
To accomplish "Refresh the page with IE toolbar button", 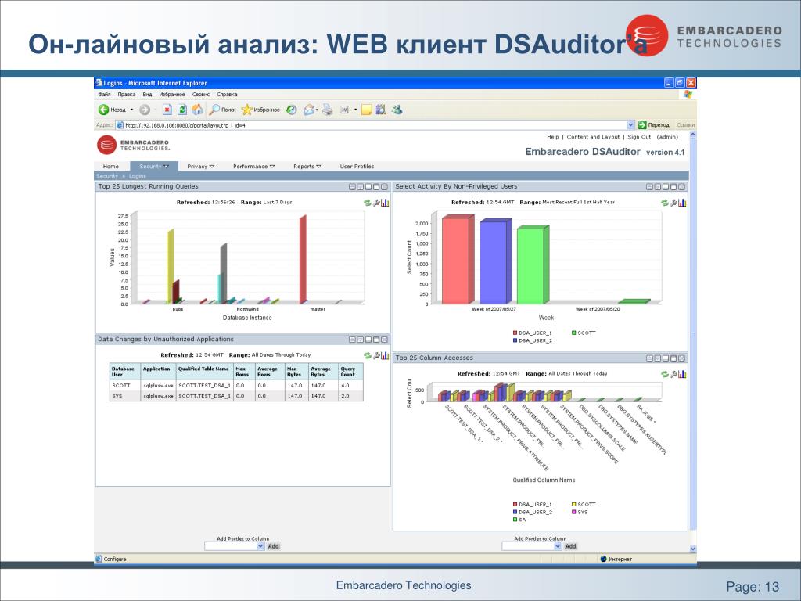I will (x=181, y=110).
